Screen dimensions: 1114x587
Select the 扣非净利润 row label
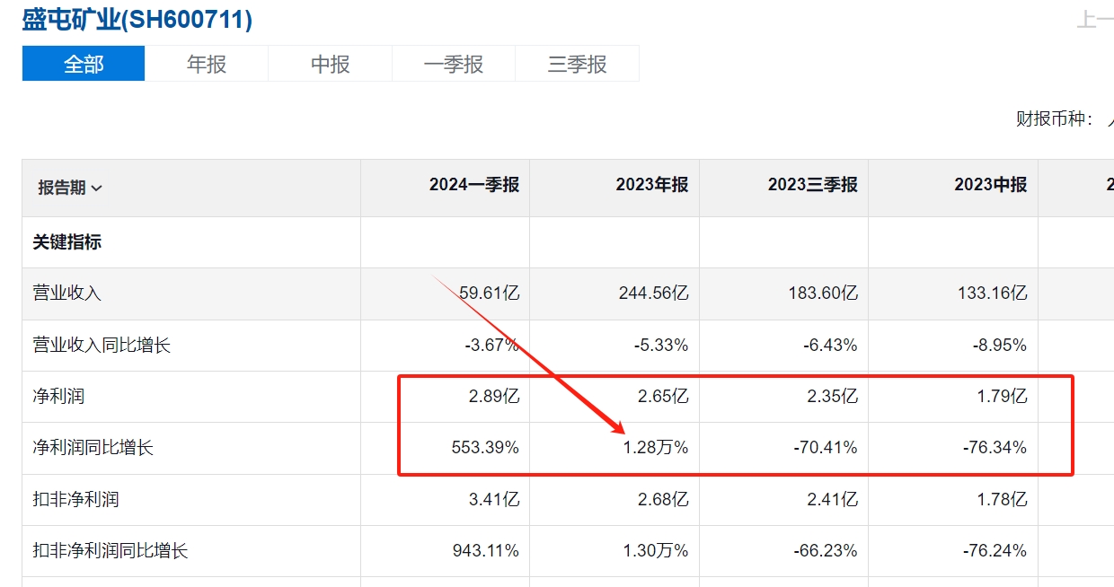coord(75,499)
